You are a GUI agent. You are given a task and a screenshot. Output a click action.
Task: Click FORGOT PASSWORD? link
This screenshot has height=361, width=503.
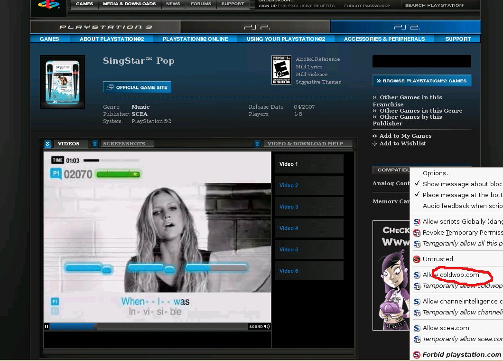[367, 6]
